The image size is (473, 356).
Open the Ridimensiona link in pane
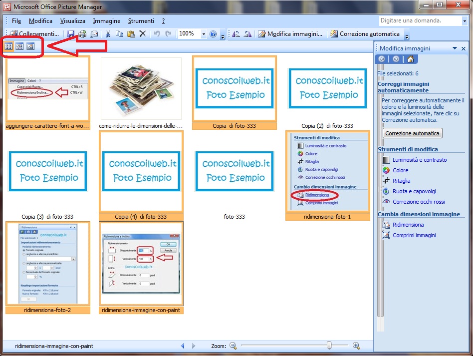[408, 225]
